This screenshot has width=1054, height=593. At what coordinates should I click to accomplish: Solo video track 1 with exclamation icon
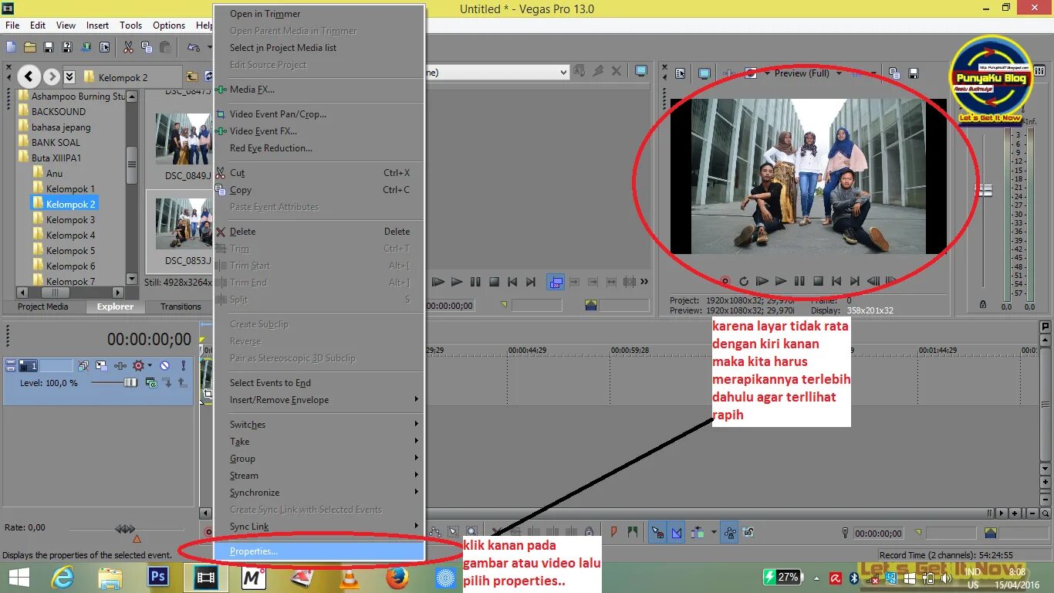pyautogui.click(x=183, y=366)
